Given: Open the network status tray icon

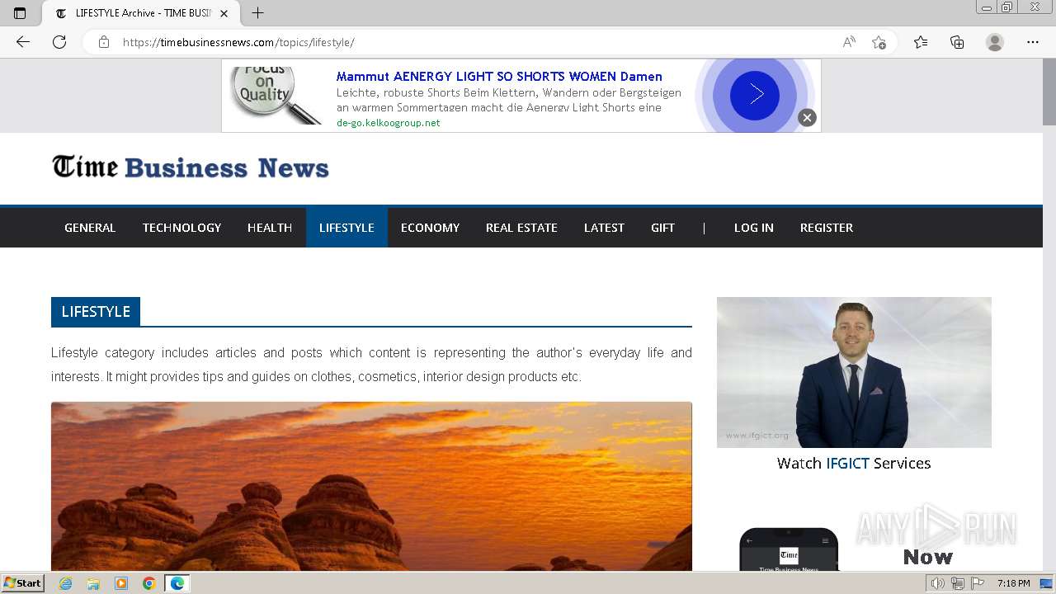Looking at the screenshot, I should click(958, 583).
